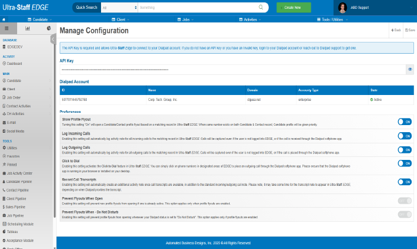The width and height of the screenshot is (417, 249).
Task: Reveal the API key with eye icon
Action: click(410, 70)
